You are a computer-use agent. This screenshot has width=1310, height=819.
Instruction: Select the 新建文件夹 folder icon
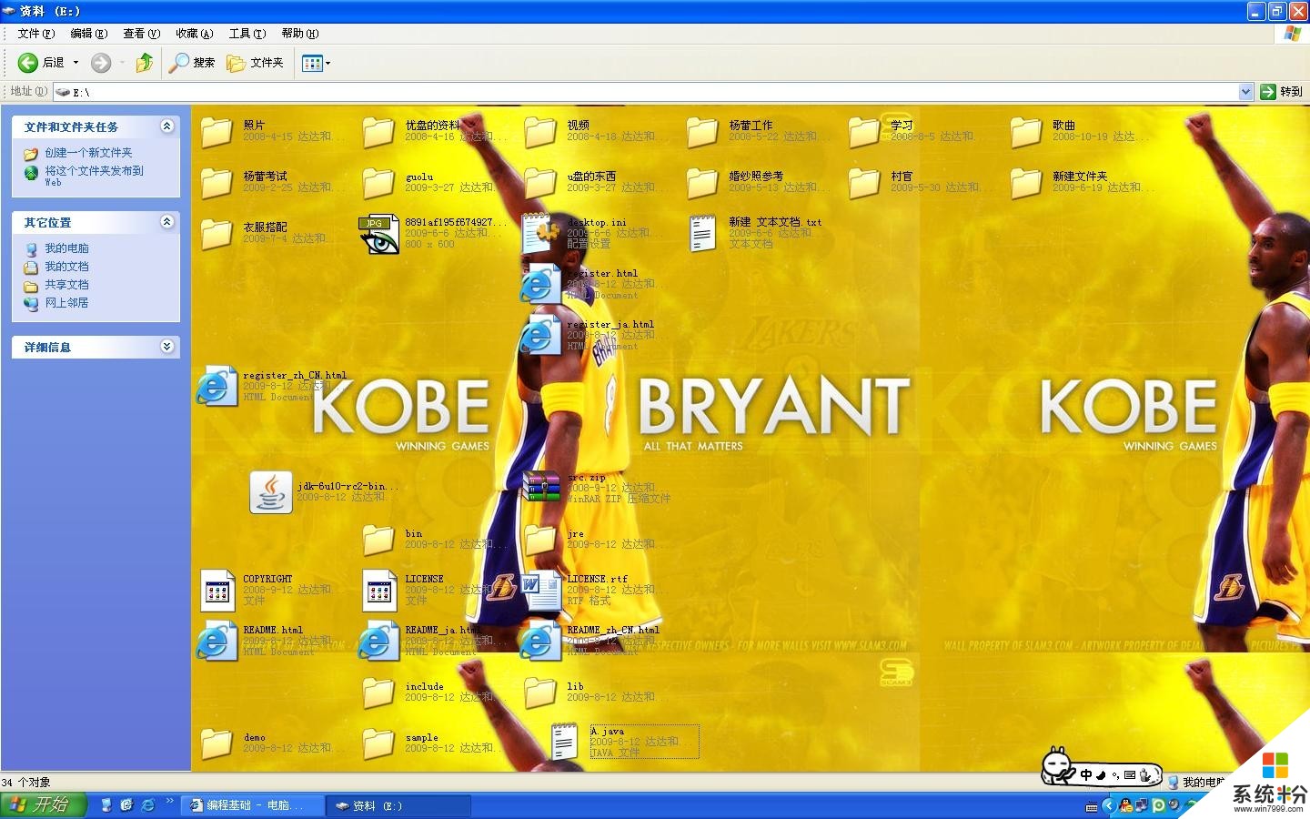click(x=1026, y=183)
